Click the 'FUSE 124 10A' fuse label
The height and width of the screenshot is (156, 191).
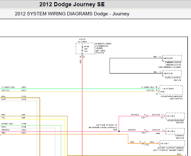click(x=86, y=49)
